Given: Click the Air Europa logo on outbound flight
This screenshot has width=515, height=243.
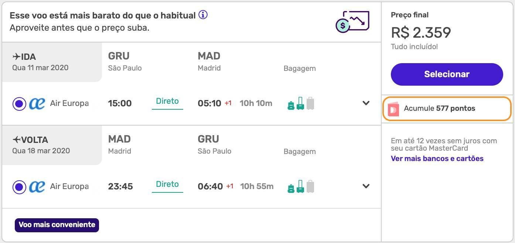Looking at the screenshot, I should (37, 104).
